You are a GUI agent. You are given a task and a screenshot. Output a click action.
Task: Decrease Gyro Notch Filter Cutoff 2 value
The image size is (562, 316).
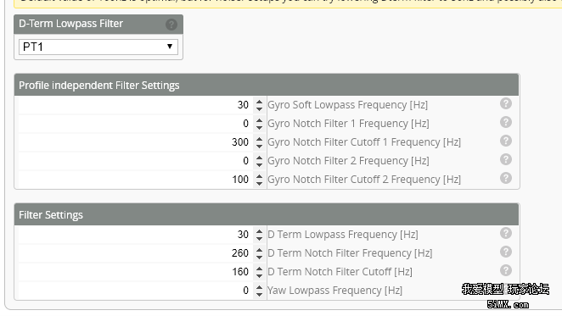259,184
